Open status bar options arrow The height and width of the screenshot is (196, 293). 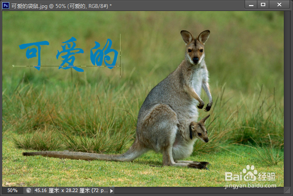112,191
